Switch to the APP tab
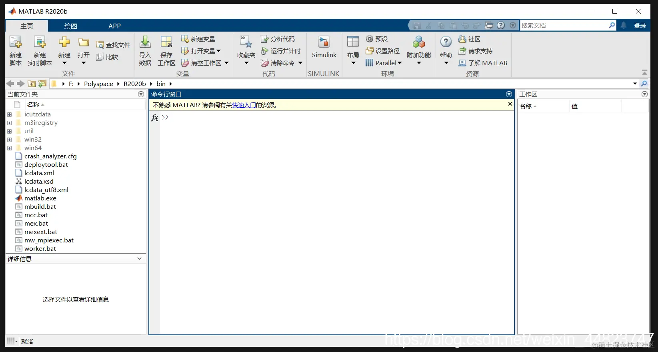This screenshot has width=658, height=352. point(114,26)
